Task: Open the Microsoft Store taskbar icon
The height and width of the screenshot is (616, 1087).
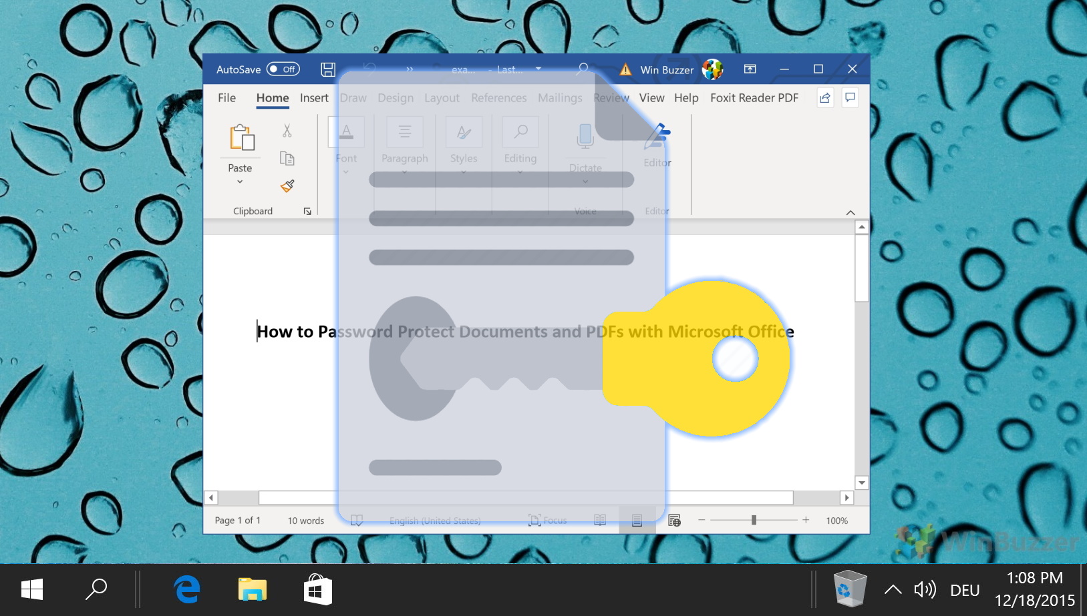Action: tap(318, 590)
